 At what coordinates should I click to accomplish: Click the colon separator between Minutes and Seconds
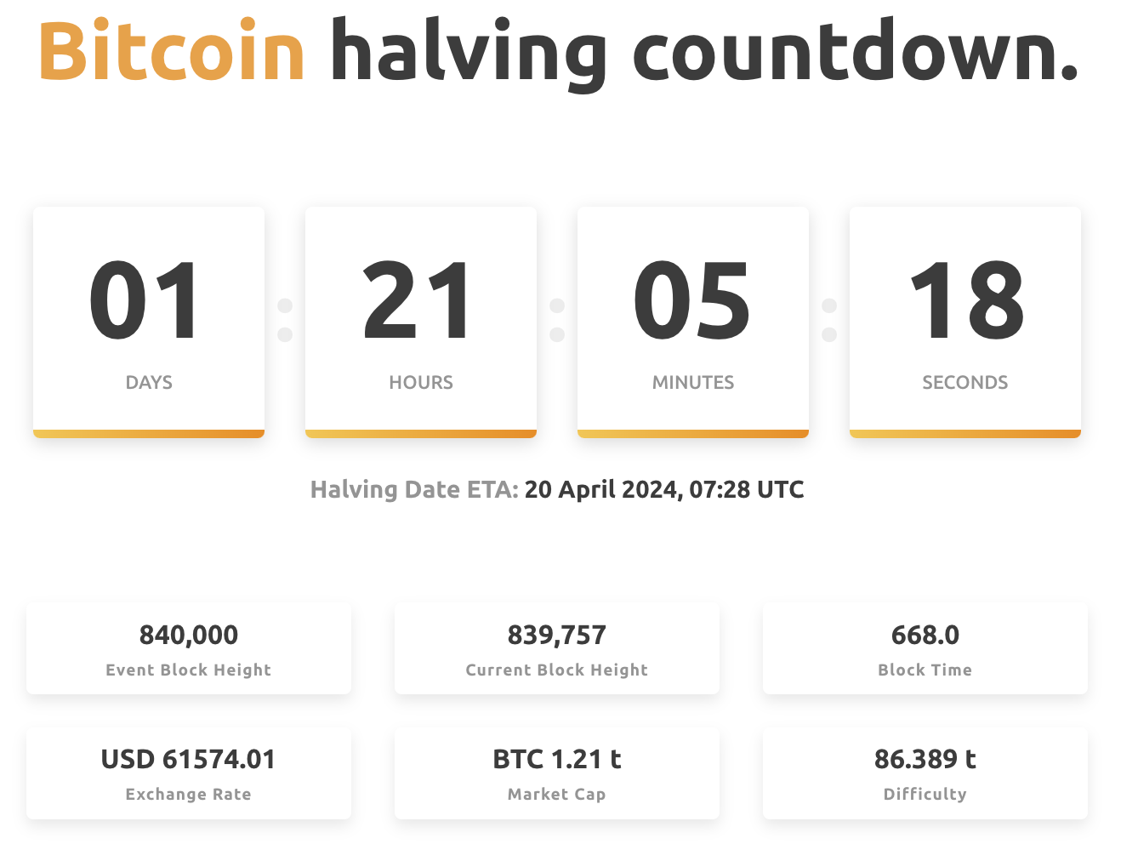829,320
